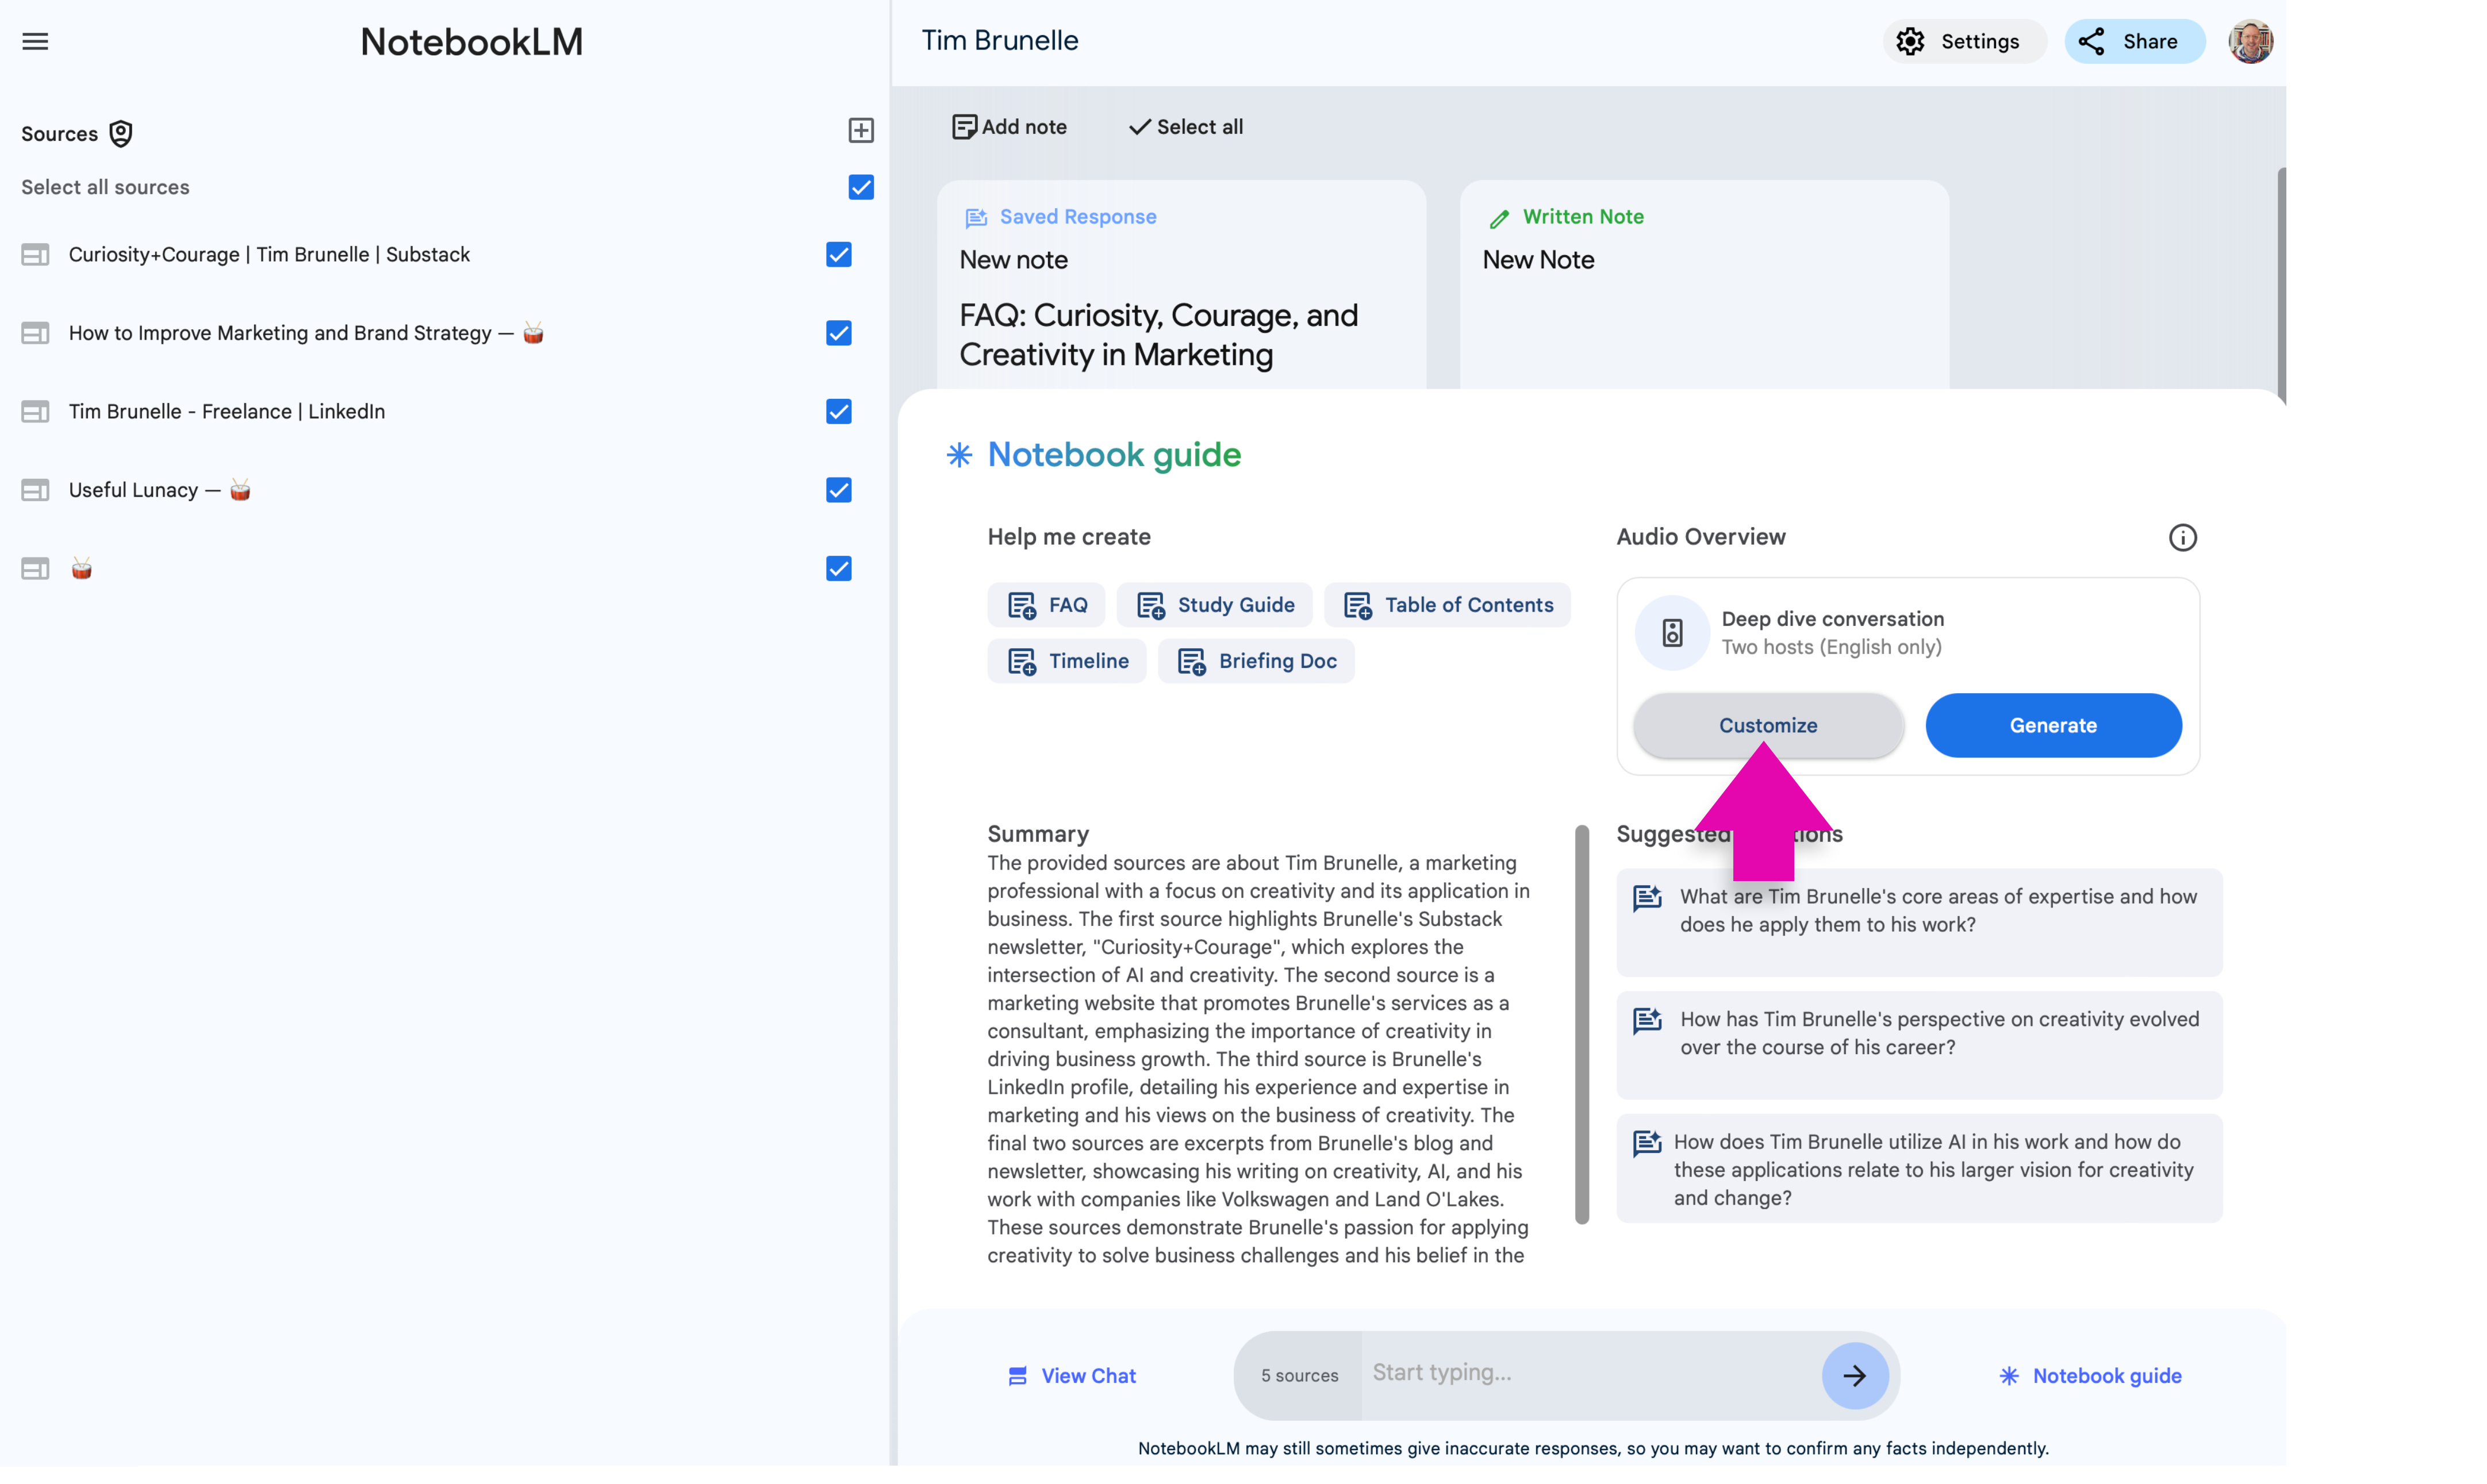Screen dimensions: 2487x1484
Task: Open the Saved Response note card
Action: (x=1181, y=285)
